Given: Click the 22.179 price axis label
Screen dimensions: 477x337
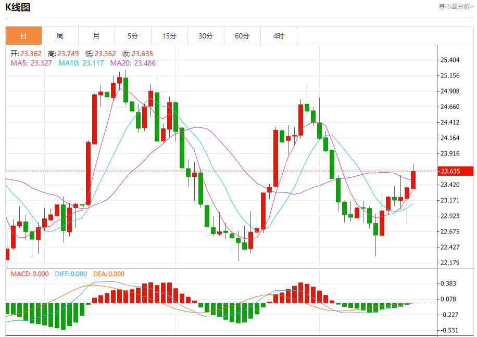Looking at the screenshot, I should click(450, 263).
